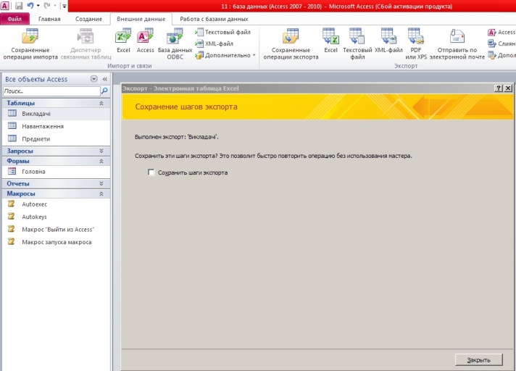Open the navigation pane category menu
The height and width of the screenshot is (371, 516).
94,79
